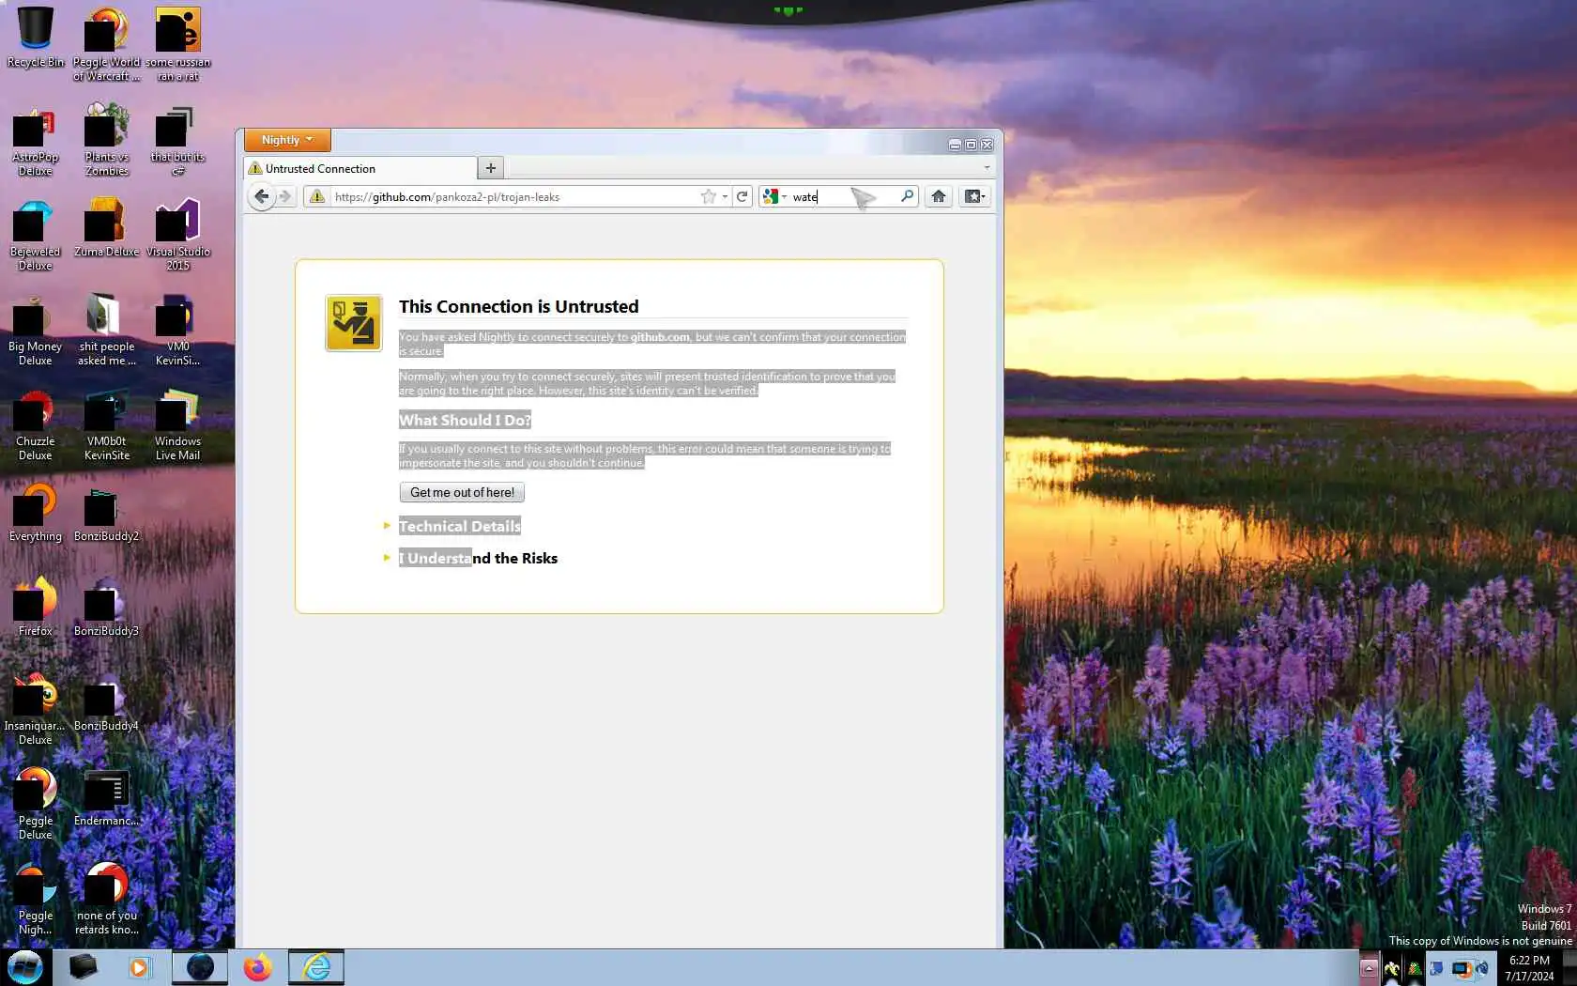Select the Visual Studio 2015 desktop icon
This screenshot has width=1577, height=986.
pyautogui.click(x=177, y=236)
